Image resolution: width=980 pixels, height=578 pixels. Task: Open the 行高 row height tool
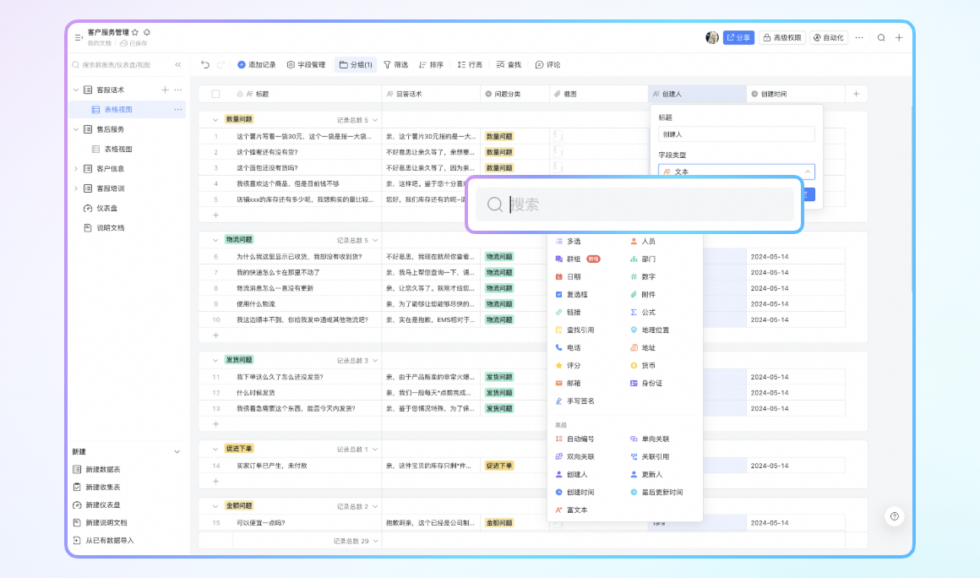pyautogui.click(x=470, y=64)
